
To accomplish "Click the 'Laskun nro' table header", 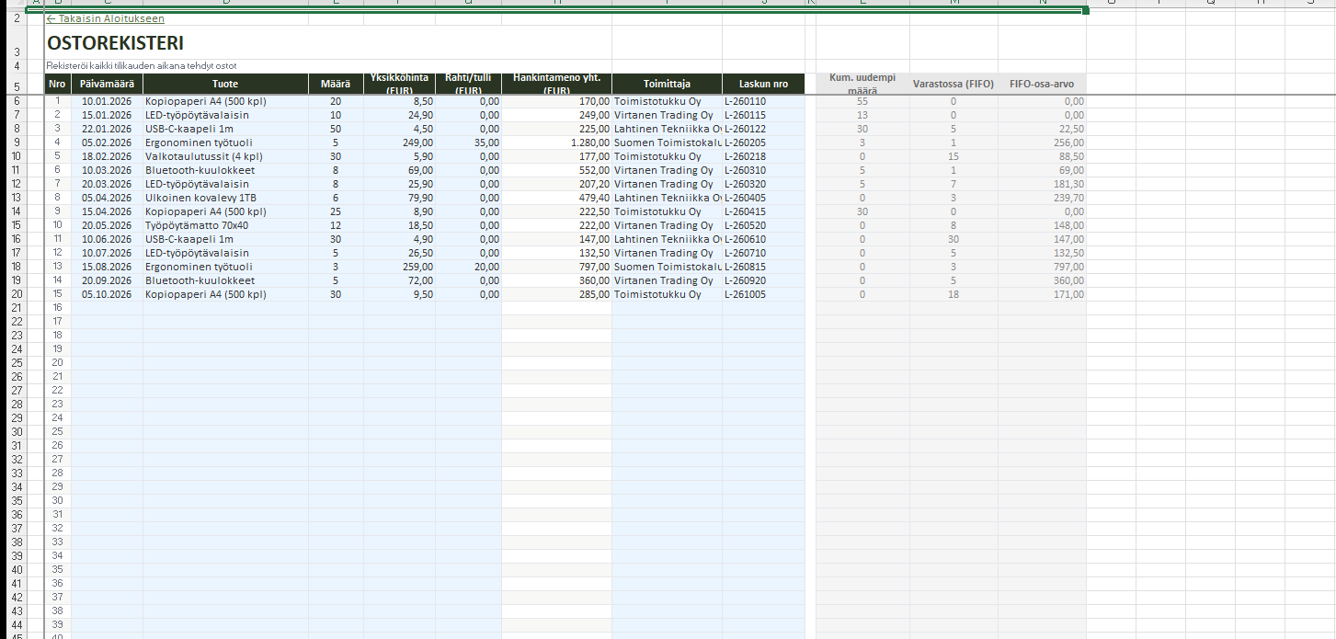I will click(762, 84).
